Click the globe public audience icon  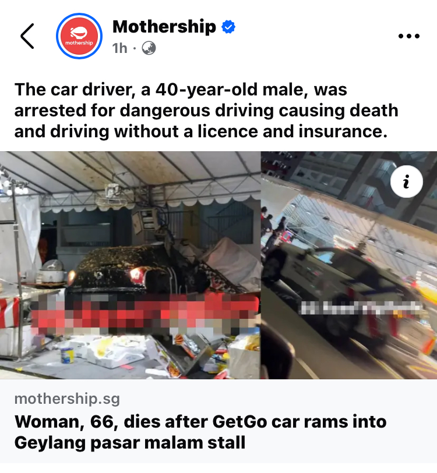[149, 48]
